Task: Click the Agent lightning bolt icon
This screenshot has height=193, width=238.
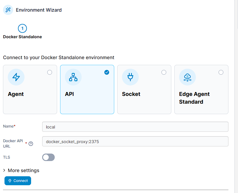Action: pos(16,77)
